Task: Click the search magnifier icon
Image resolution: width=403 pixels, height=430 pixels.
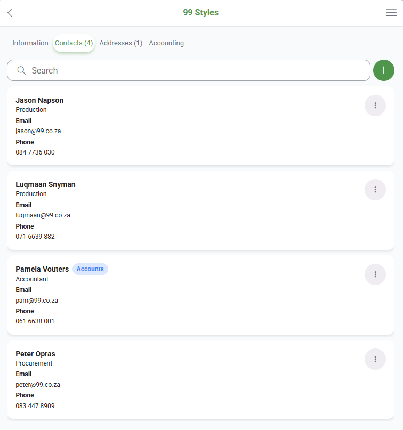Action: [x=21, y=70]
